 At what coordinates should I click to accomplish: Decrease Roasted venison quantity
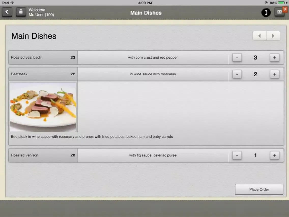pyautogui.click(x=237, y=155)
